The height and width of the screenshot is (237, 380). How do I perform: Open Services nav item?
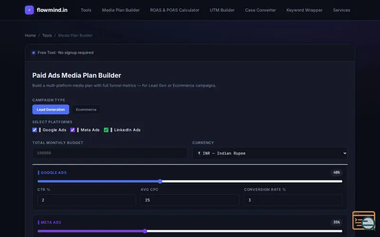pyautogui.click(x=342, y=10)
